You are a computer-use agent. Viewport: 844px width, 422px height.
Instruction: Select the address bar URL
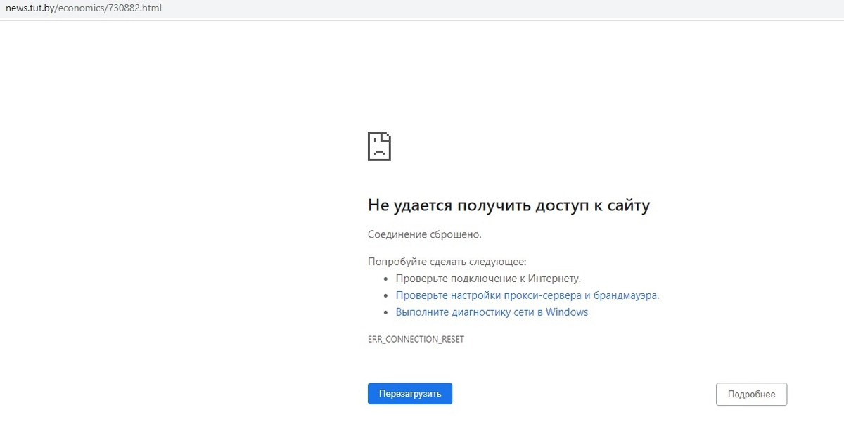pos(84,9)
